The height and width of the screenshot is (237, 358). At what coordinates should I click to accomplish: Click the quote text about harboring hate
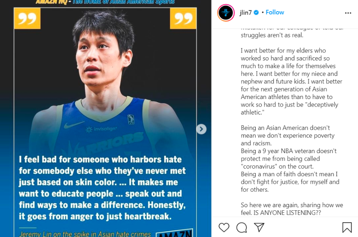pos(102,188)
